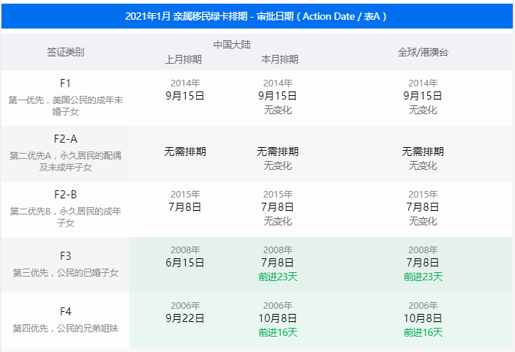This screenshot has height=352, width=515.
Task: Select the 签证类别 column header
Action: 65,52
